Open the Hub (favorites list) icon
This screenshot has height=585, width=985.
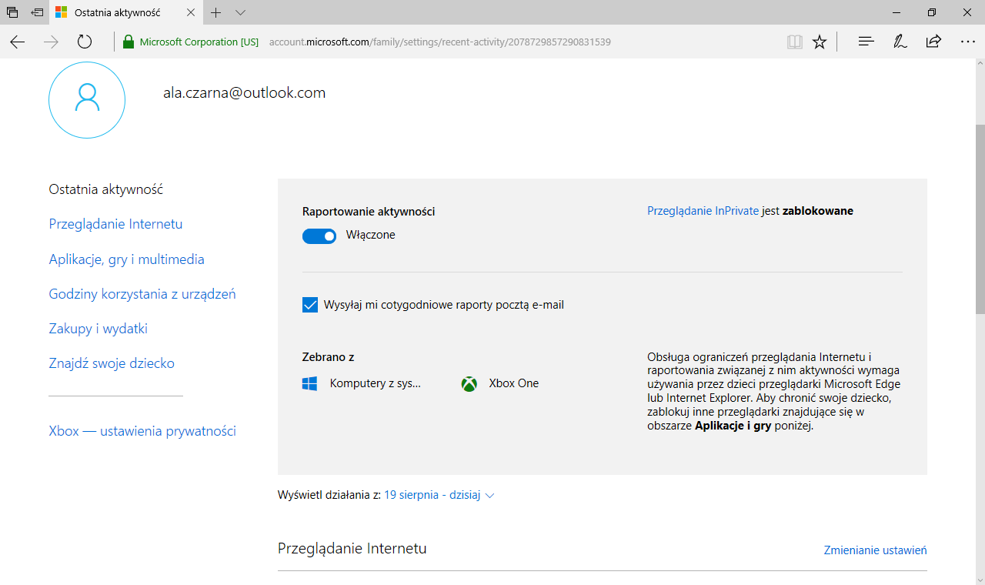pyautogui.click(x=866, y=42)
